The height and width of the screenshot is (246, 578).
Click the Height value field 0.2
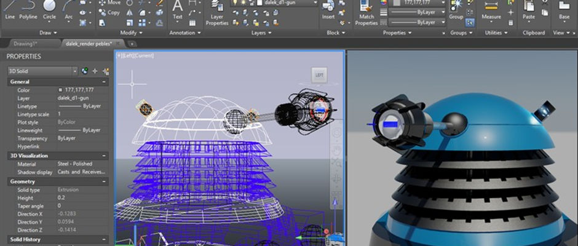[x=82, y=198]
